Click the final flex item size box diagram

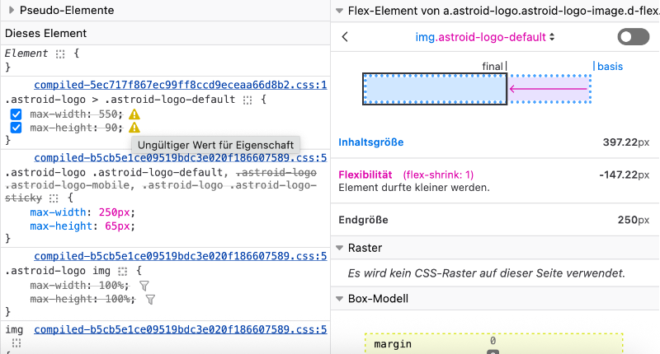point(434,89)
